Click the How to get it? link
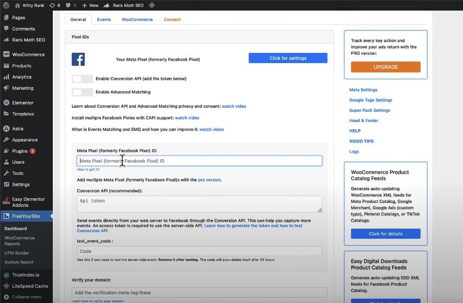Viewport: 463px width, 303px height. tap(88, 169)
